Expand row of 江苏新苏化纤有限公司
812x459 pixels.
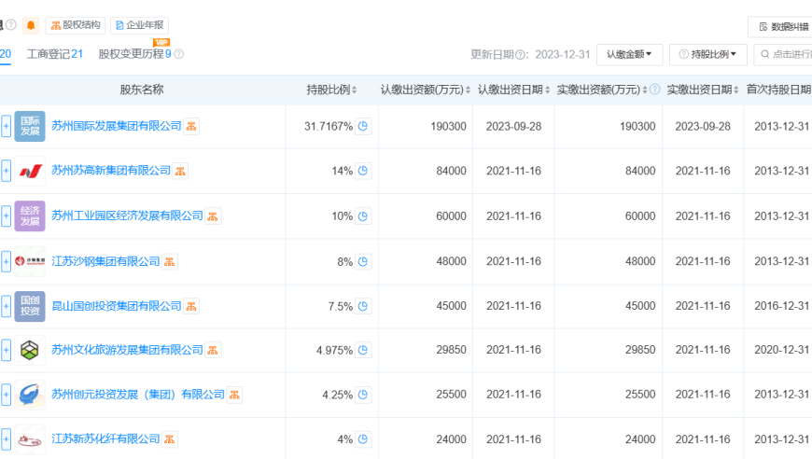pyautogui.click(x=7, y=438)
